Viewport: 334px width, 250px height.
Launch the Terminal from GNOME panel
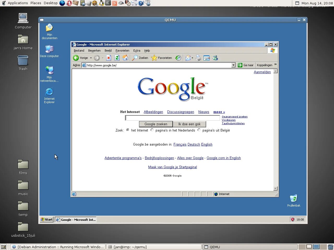(x=108, y=3)
